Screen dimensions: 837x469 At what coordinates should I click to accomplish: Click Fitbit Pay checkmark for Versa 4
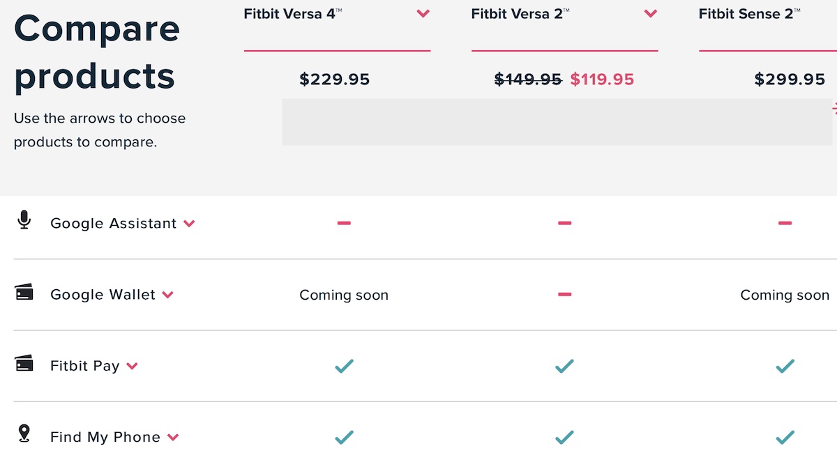click(344, 366)
